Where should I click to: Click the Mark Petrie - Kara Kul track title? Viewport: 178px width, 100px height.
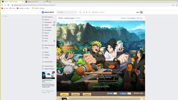click(x=98, y=12)
